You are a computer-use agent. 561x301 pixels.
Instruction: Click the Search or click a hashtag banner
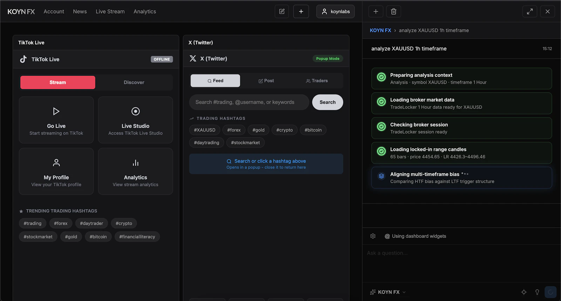pos(266,164)
